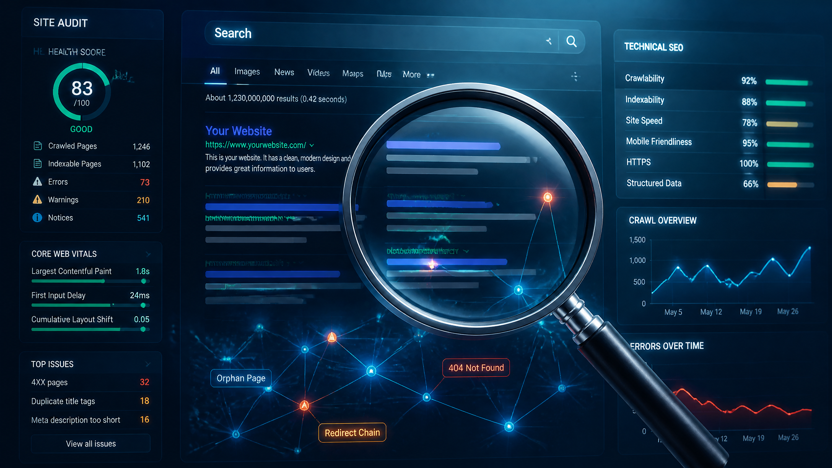Open the Videos tab
Image resolution: width=832 pixels, height=468 pixels.
click(318, 73)
